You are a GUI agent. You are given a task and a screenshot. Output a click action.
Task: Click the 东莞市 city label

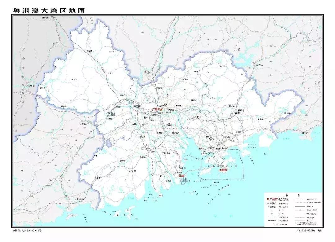197,117
